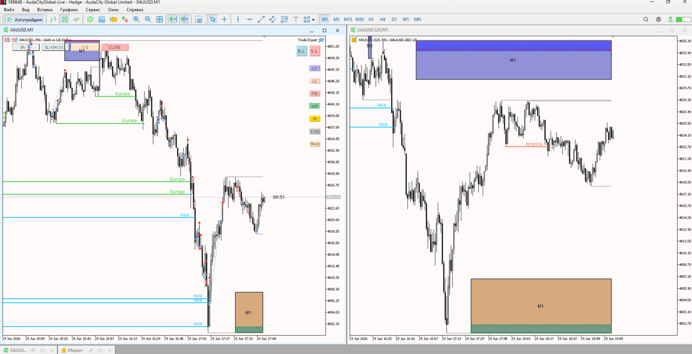Screen dimensions: 692x354
Task: Select the M15 timeframe
Action: point(348,19)
